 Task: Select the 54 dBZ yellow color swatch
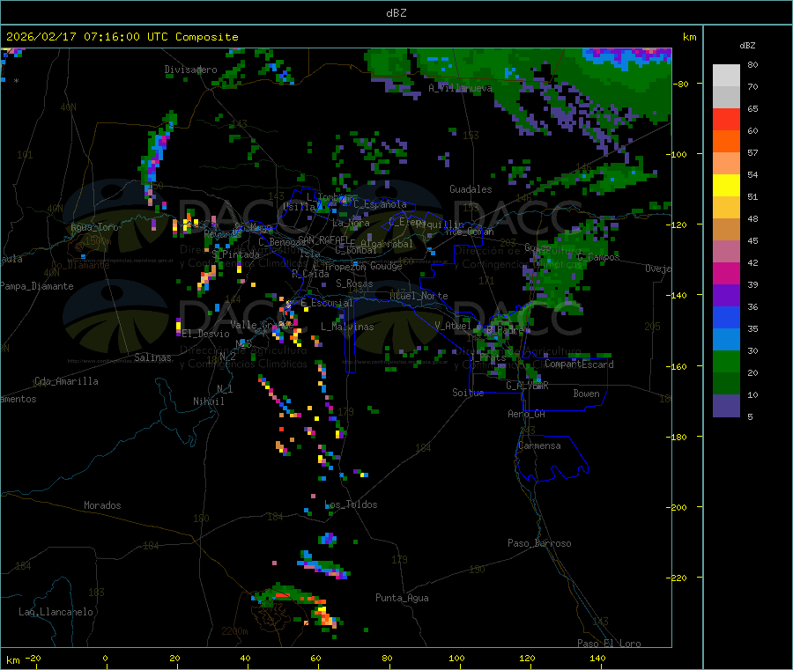click(726, 185)
